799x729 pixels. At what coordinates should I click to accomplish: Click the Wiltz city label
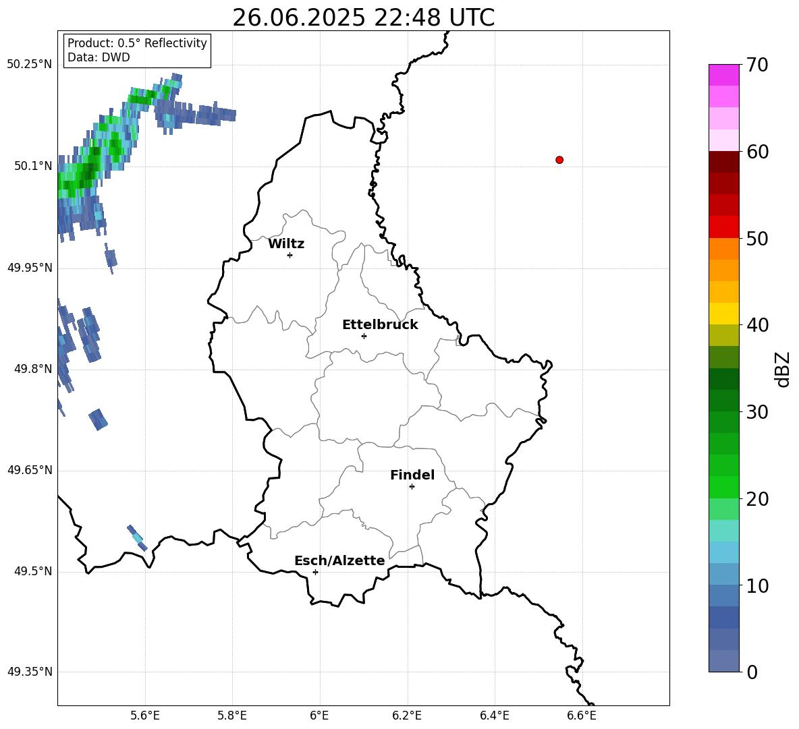286,244
